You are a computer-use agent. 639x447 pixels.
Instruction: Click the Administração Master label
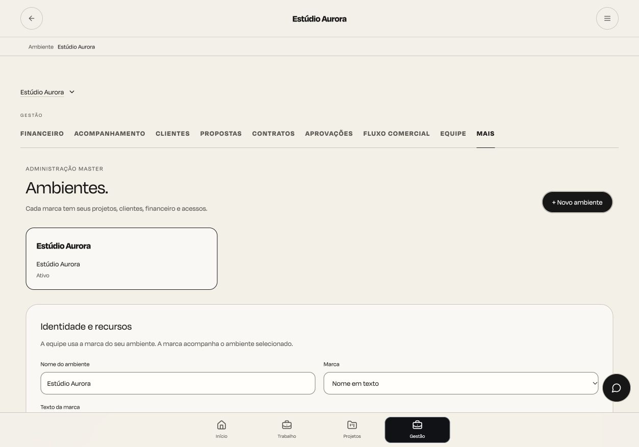(64, 169)
